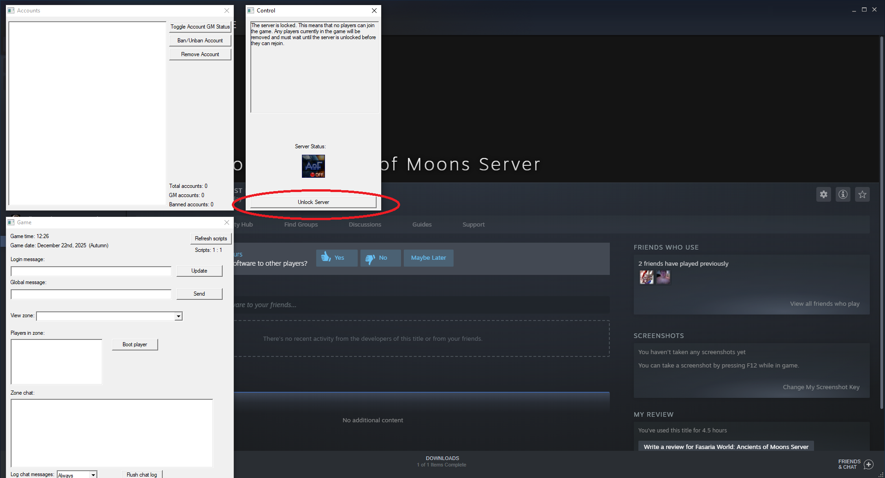Click 'Banned accounts: 0' text
Screen dimensions: 885x478
pos(191,204)
